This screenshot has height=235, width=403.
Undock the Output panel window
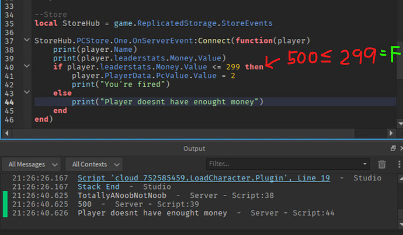coord(393,148)
